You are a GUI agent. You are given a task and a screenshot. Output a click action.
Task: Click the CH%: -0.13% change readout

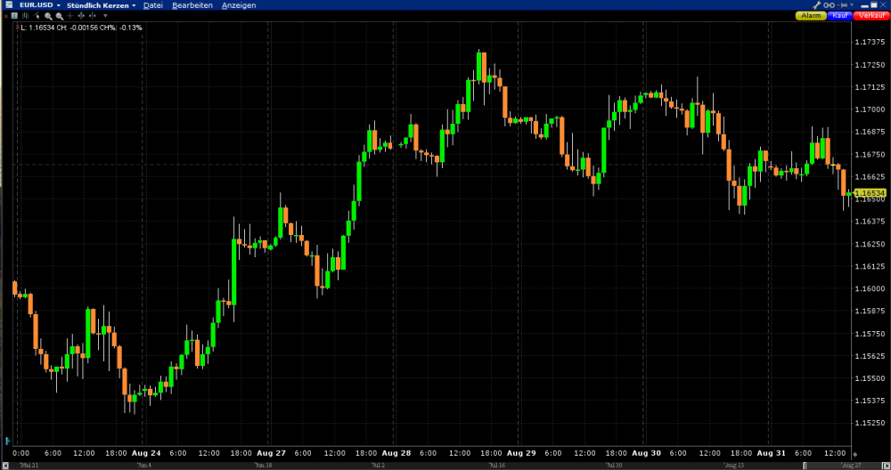pos(121,28)
